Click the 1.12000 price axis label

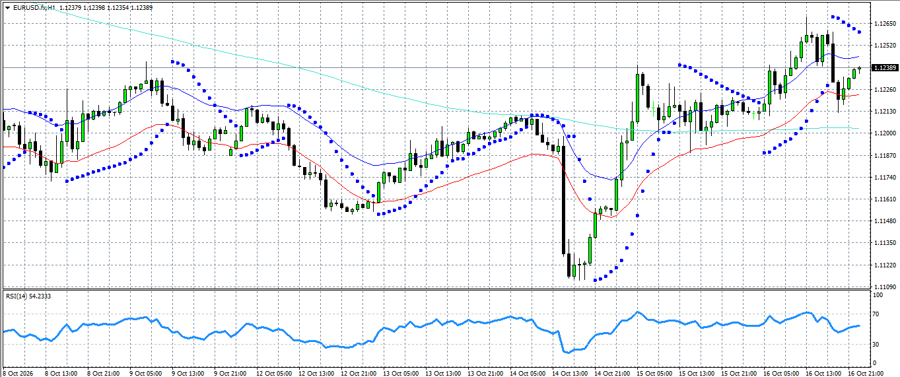(x=884, y=133)
